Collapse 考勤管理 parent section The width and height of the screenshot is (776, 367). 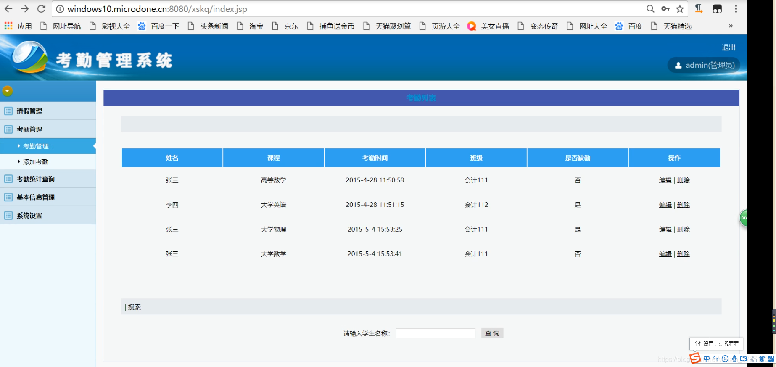point(48,129)
